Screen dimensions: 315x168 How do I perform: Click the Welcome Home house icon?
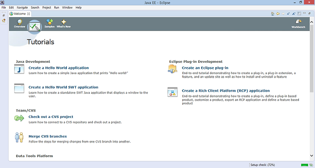pyautogui.click(x=273, y=14)
